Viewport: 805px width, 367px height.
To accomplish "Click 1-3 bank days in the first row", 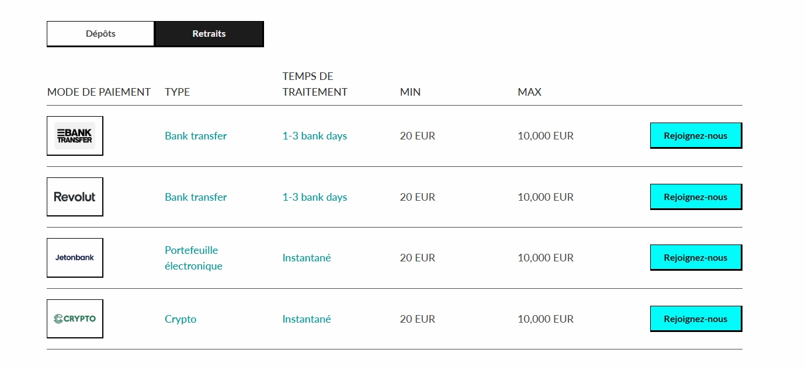I will [315, 136].
